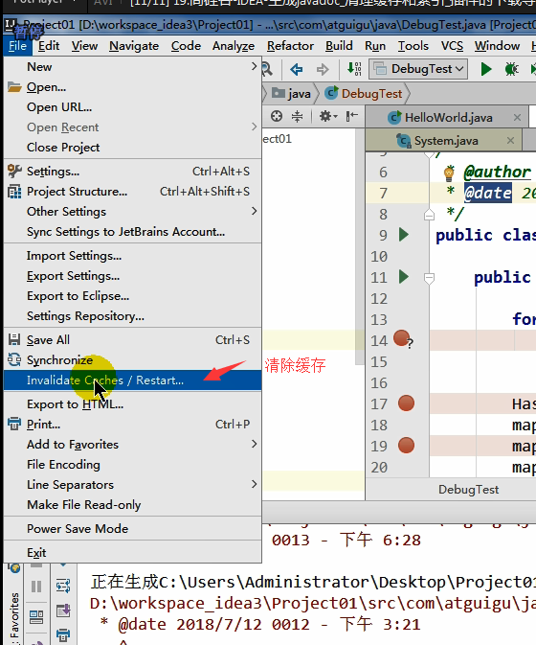Screen dimensions: 536x645
Task: Choose Import Settings...
Action: [133, 256]
